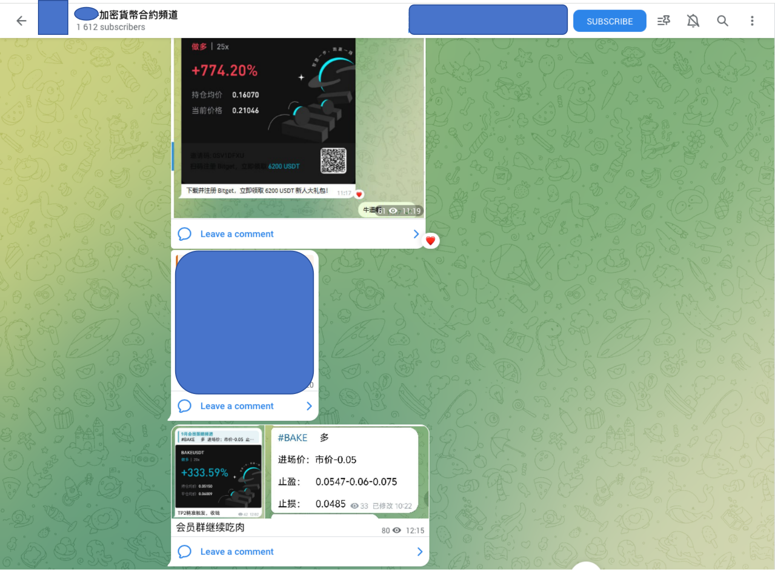Tap the heart reaction below the Bitget post
The image size is (775, 570).
(x=430, y=240)
